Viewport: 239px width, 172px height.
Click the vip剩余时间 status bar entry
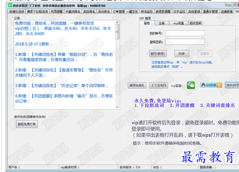[70, 167]
